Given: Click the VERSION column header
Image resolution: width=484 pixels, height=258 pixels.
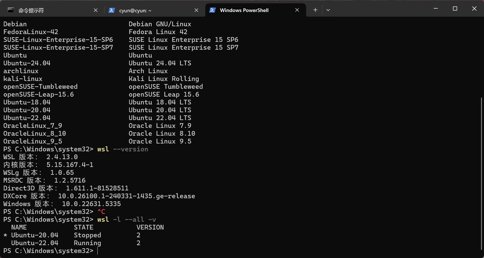Looking at the screenshot, I should 150,227.
